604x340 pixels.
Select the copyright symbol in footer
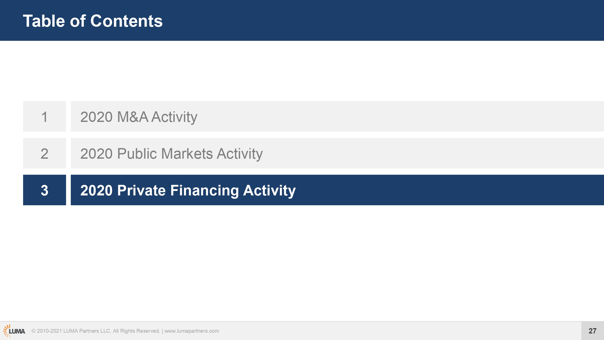[x=34, y=331]
